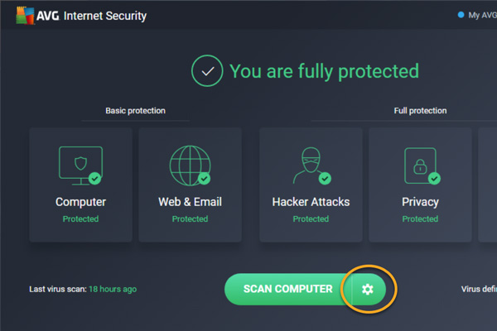Click the You are fully protected message

(x=324, y=71)
